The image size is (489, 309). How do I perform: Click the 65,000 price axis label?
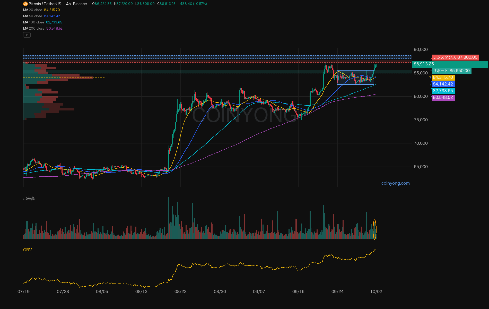[x=421, y=167]
